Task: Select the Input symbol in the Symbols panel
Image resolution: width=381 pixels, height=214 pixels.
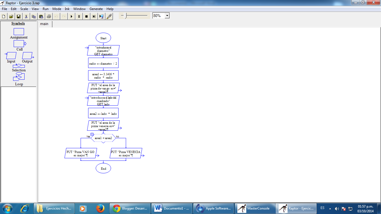Action: (x=11, y=55)
